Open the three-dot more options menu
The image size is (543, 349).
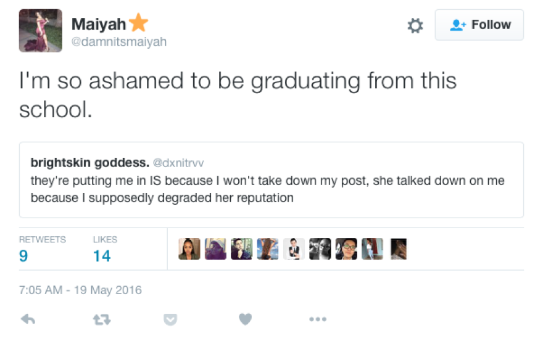coord(317,319)
